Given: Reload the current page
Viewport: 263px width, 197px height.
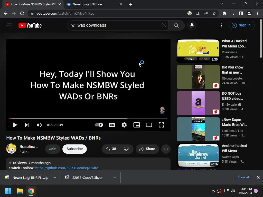Looking at the screenshot, I should (x=22, y=13).
